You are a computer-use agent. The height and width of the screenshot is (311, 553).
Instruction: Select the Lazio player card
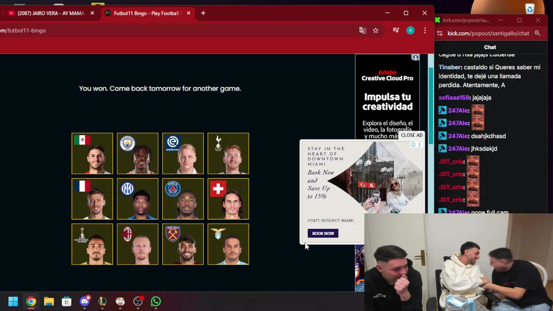coord(228,244)
